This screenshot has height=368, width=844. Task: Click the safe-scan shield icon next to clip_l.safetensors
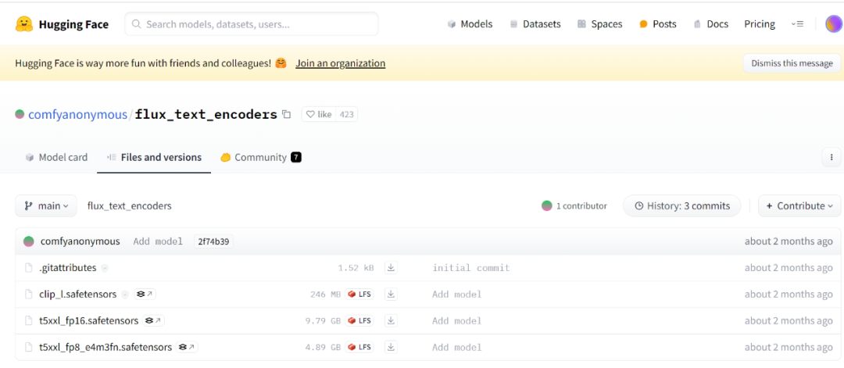(125, 295)
